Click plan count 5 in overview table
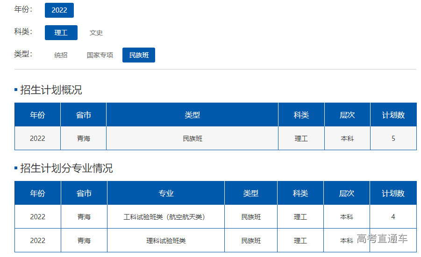421x257 pixels. (x=393, y=139)
